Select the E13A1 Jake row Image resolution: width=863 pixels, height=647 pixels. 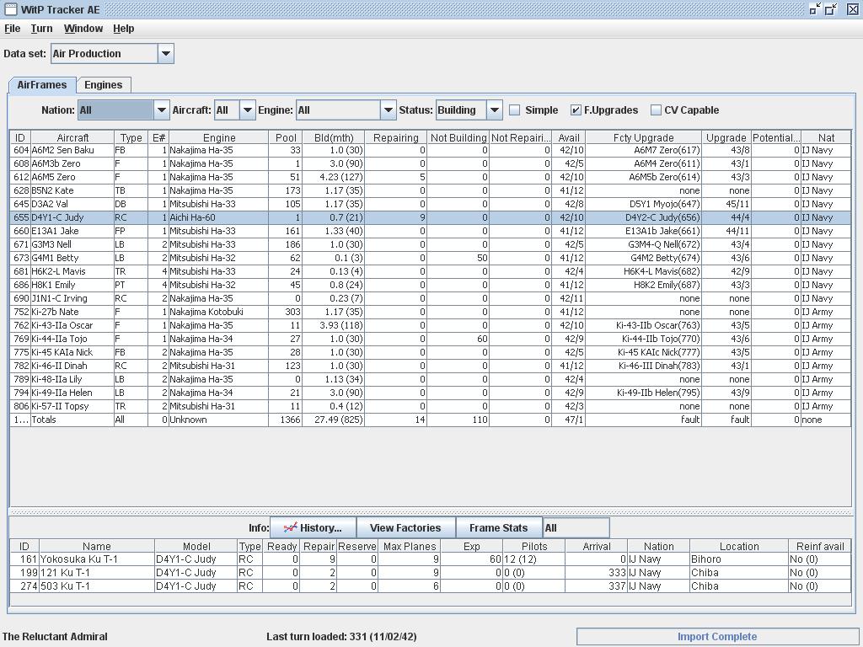click(x=431, y=231)
